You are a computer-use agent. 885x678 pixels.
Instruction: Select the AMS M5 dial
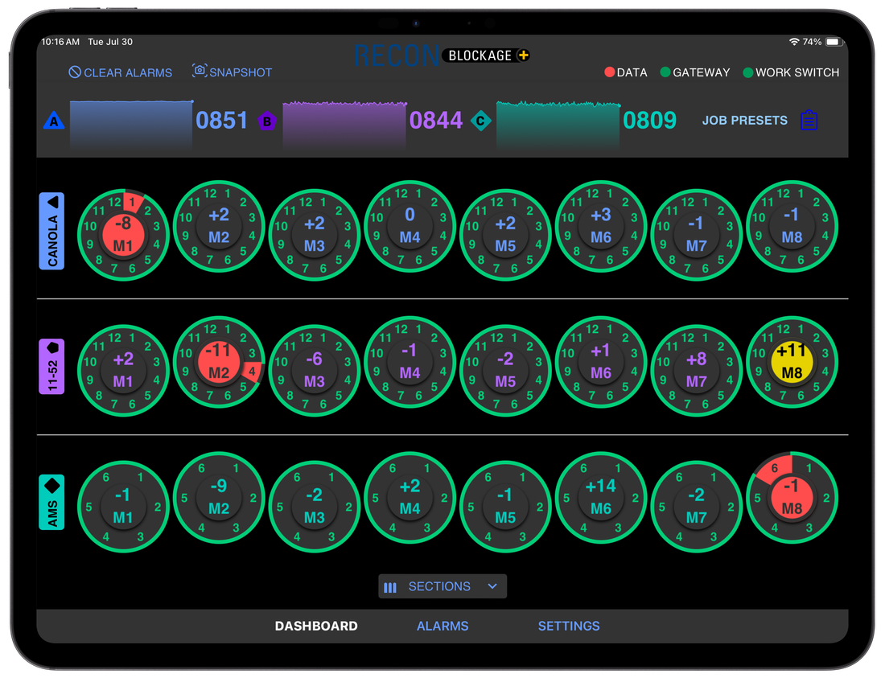[x=506, y=507]
